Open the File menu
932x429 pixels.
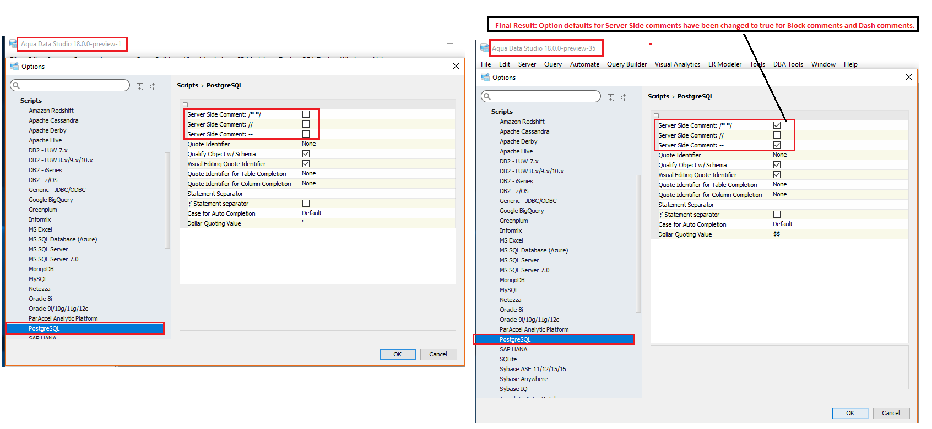[x=486, y=64]
